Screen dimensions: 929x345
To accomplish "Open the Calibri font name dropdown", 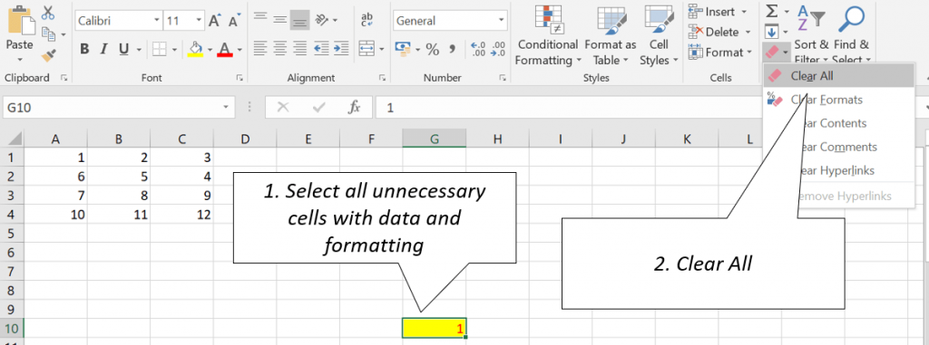I will (157, 21).
